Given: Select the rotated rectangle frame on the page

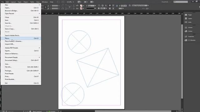Looking at the screenshot, I should (x=98, y=68).
